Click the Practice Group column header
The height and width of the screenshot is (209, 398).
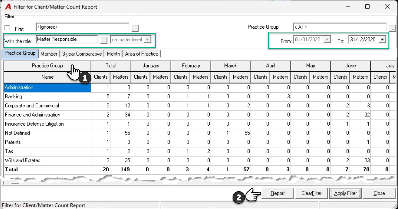tap(47, 66)
